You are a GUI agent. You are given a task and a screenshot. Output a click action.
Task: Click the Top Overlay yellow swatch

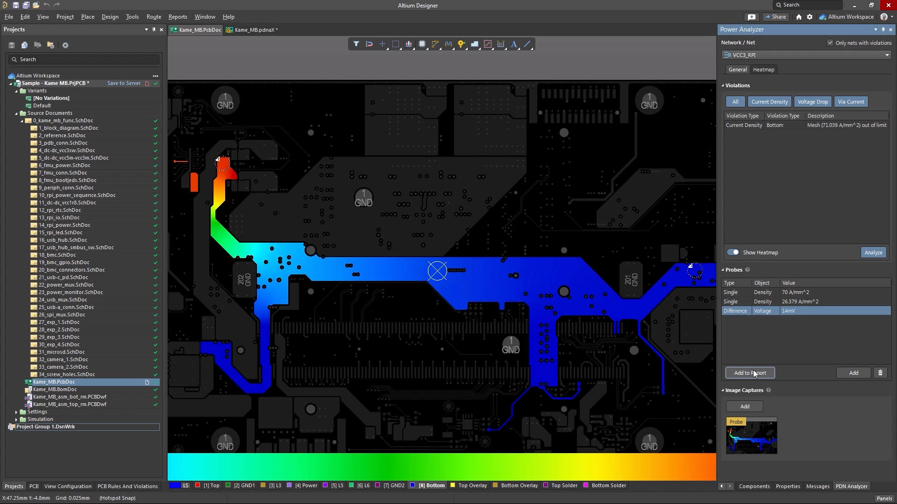pos(452,485)
